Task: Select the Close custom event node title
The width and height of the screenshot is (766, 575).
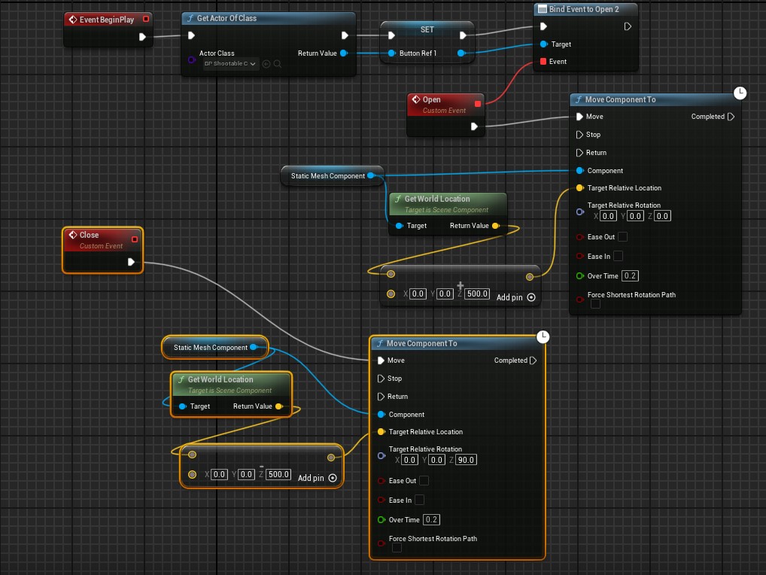Action: pos(90,235)
